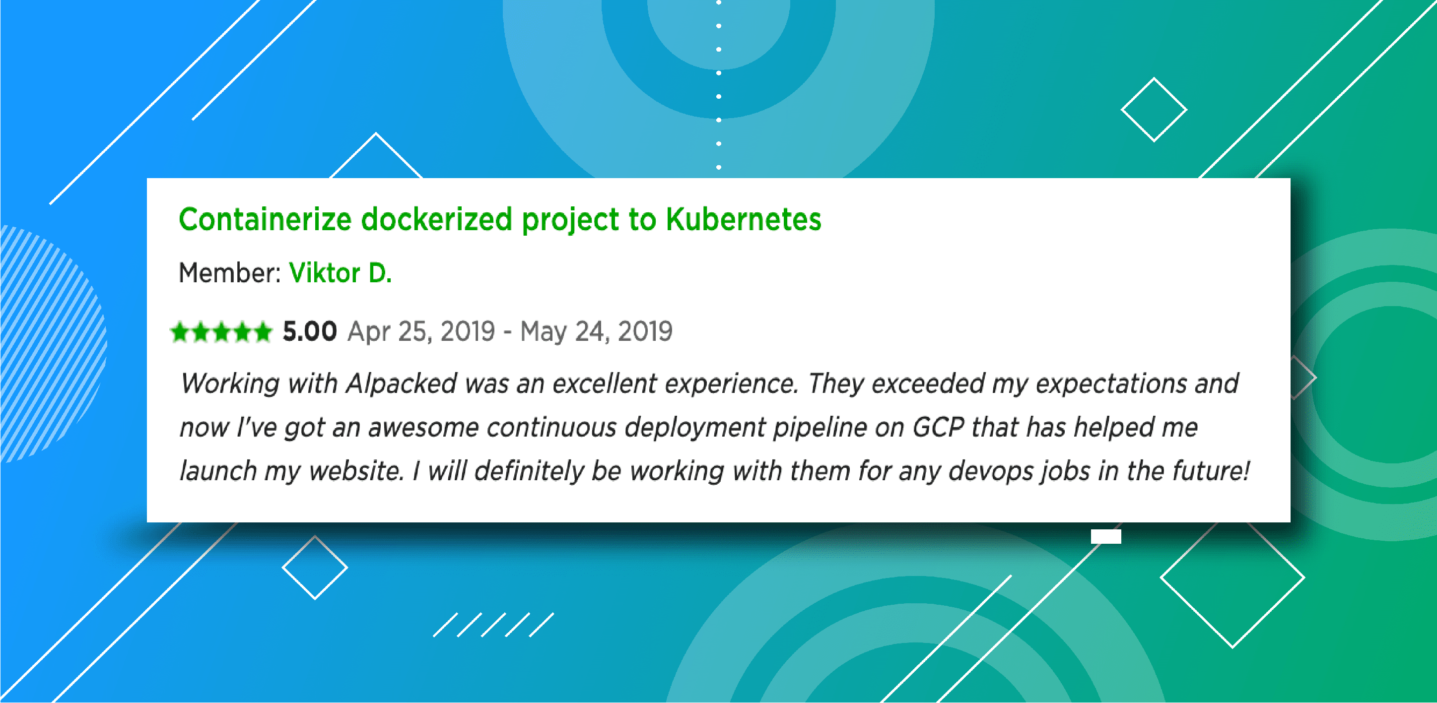The height and width of the screenshot is (703, 1437).
Task: Click the "devops jobs in the future!" text
Action: (1098, 471)
